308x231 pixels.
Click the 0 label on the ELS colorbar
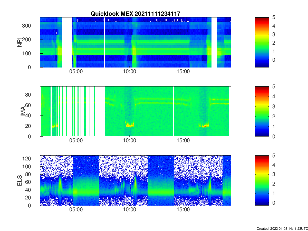point(274,203)
